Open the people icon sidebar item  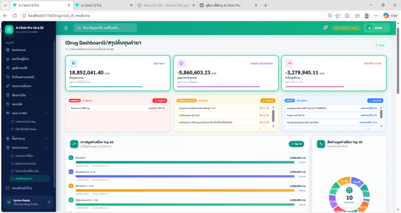17,68
